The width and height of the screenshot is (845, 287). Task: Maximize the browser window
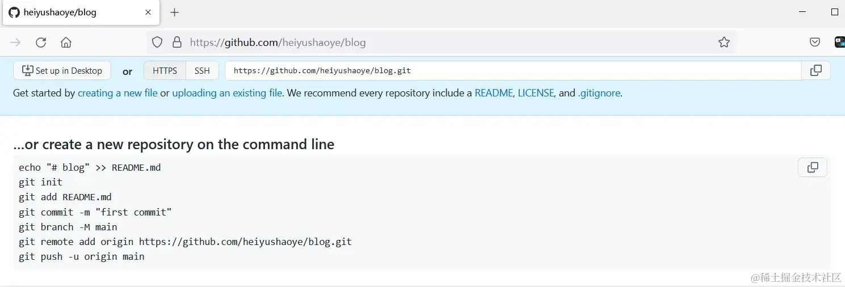pyautogui.click(x=835, y=12)
